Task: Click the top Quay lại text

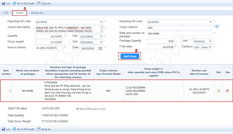Action: pos(46,3)
